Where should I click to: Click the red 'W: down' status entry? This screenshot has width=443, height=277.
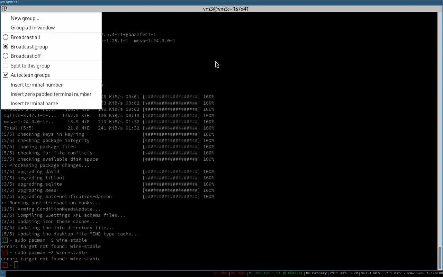point(238,274)
